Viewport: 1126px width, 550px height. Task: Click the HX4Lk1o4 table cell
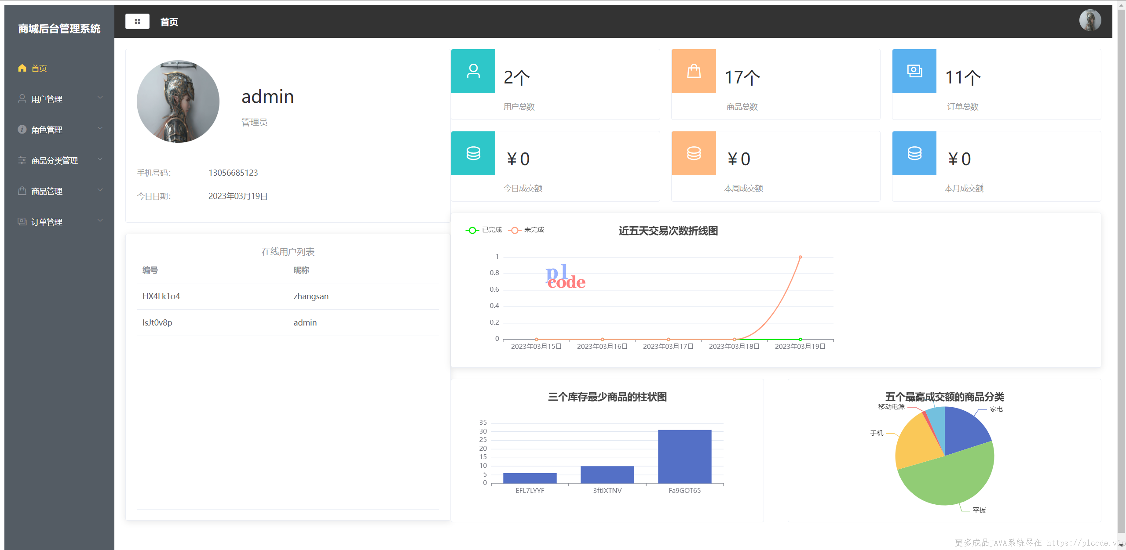point(161,297)
